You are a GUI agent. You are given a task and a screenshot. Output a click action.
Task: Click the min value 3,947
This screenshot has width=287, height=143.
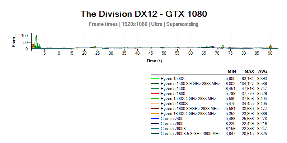[x=230, y=134]
